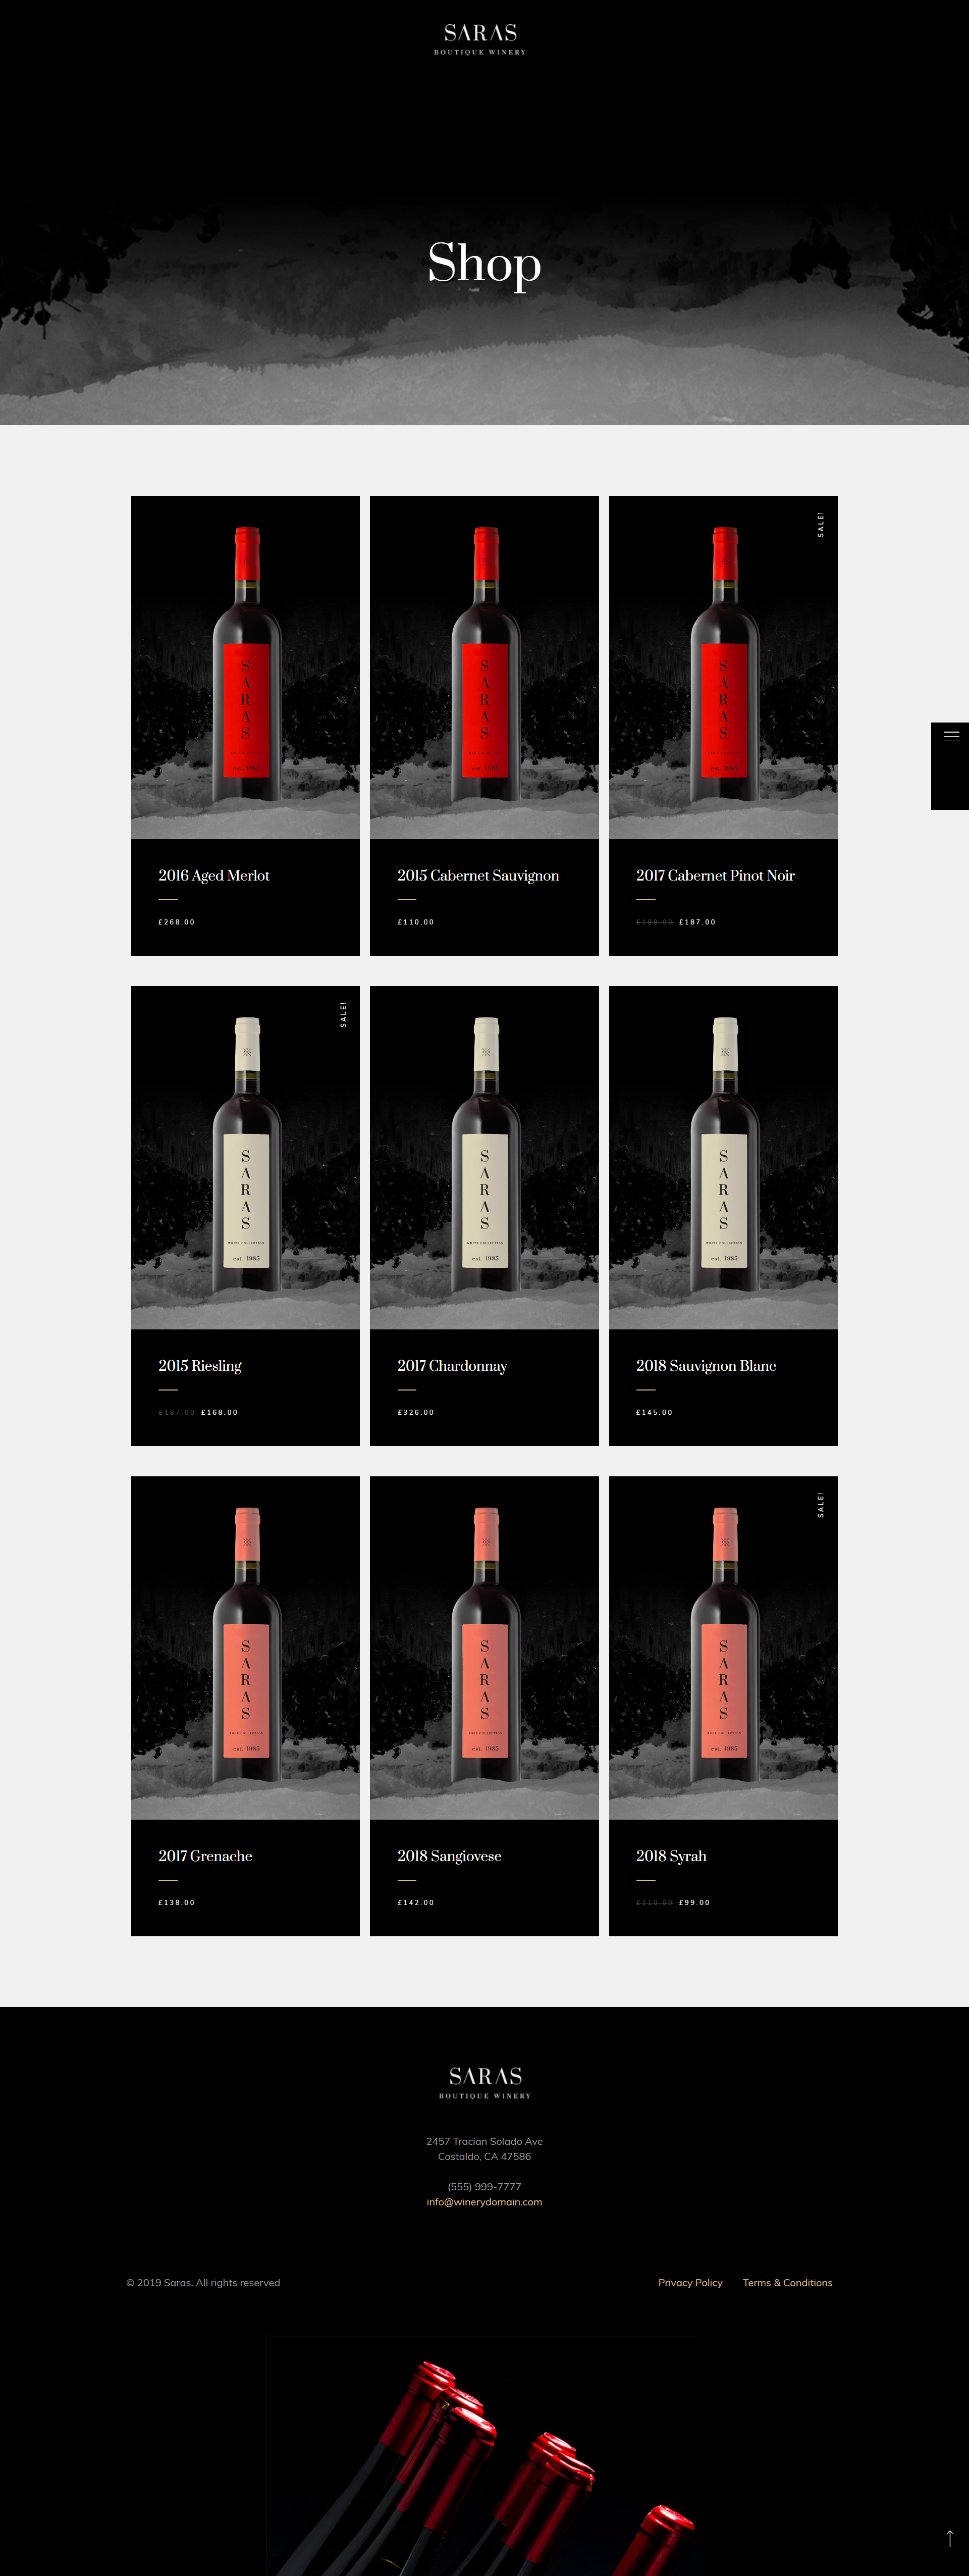Click the 2017 Grenache bottle image
The image size is (969, 2576).
pos(245,1647)
